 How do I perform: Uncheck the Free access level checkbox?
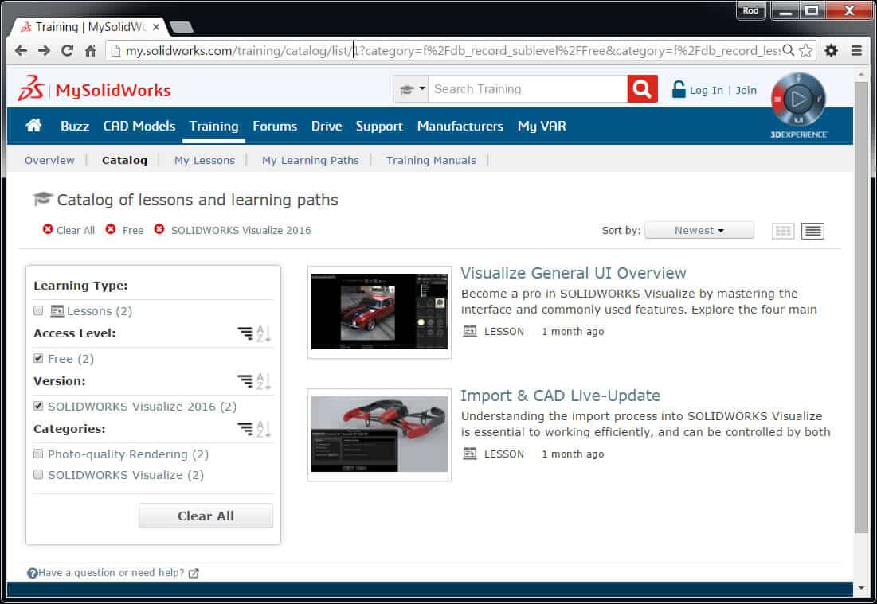(x=38, y=359)
